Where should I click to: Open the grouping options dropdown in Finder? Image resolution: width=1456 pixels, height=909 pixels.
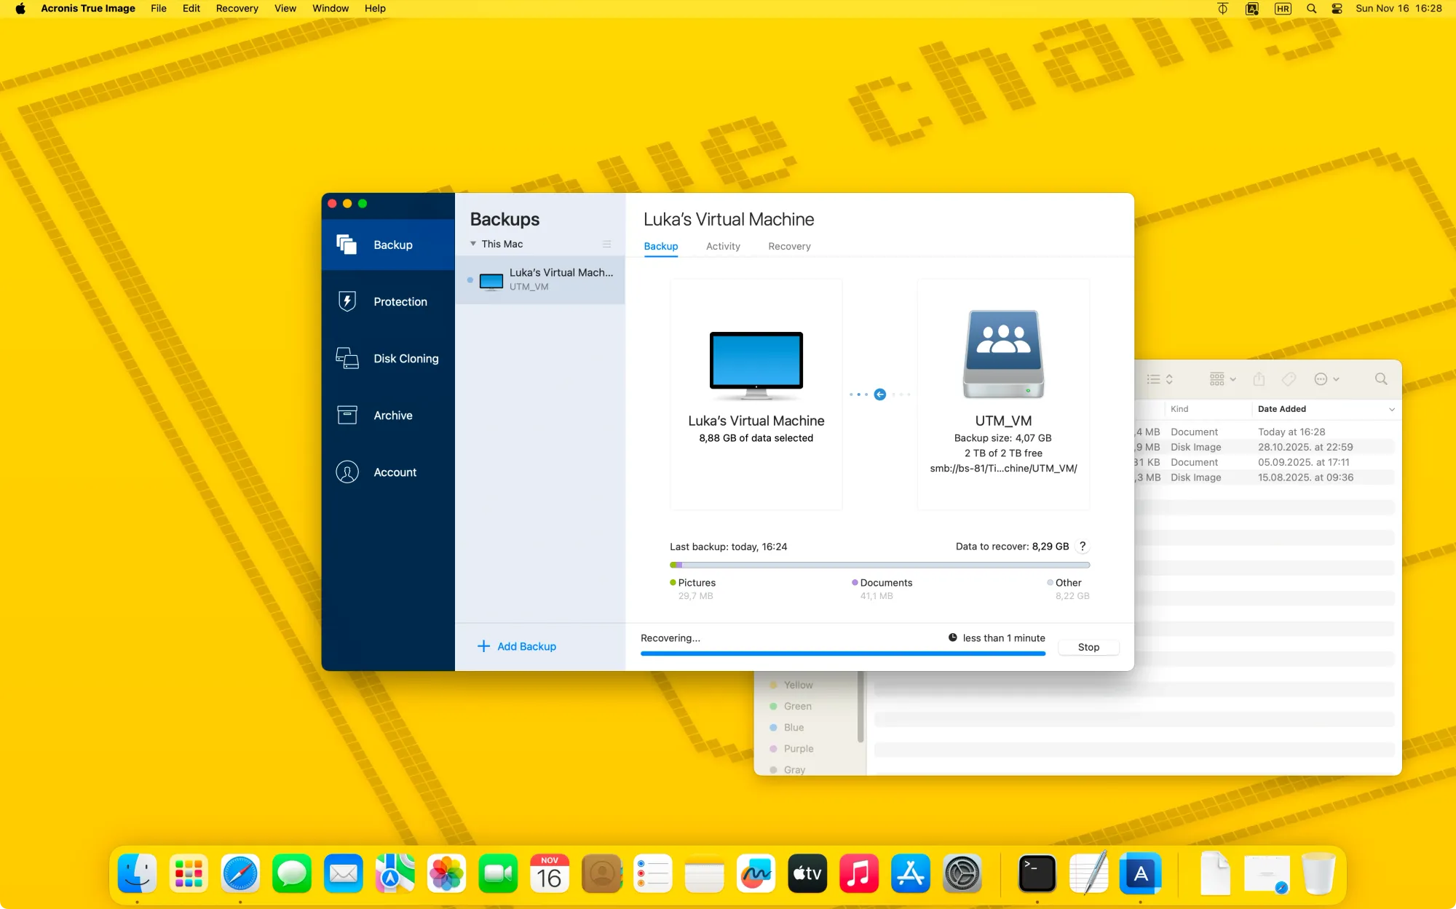tap(1221, 378)
